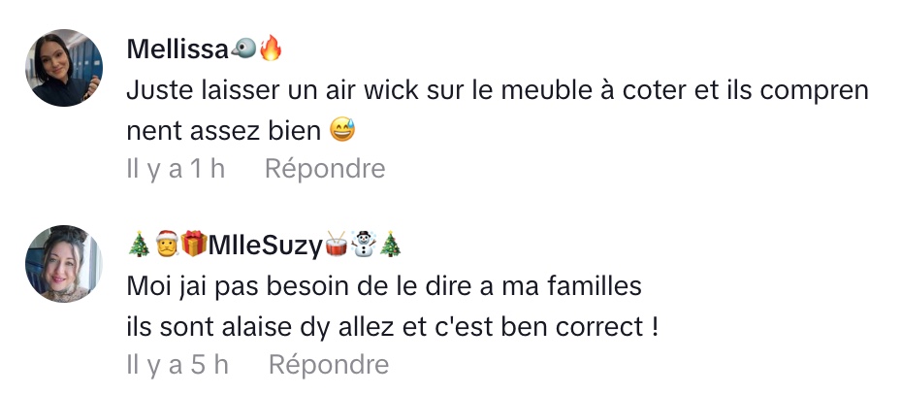The image size is (902, 394).
Task: Click the sweat-smile emoji in Mellissa's comment
Action: [342, 130]
